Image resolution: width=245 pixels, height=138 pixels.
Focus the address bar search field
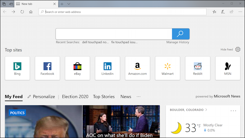tap(122, 12)
